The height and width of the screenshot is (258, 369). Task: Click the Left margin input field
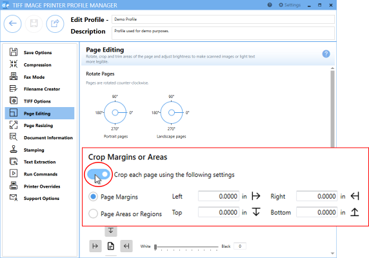click(219, 196)
